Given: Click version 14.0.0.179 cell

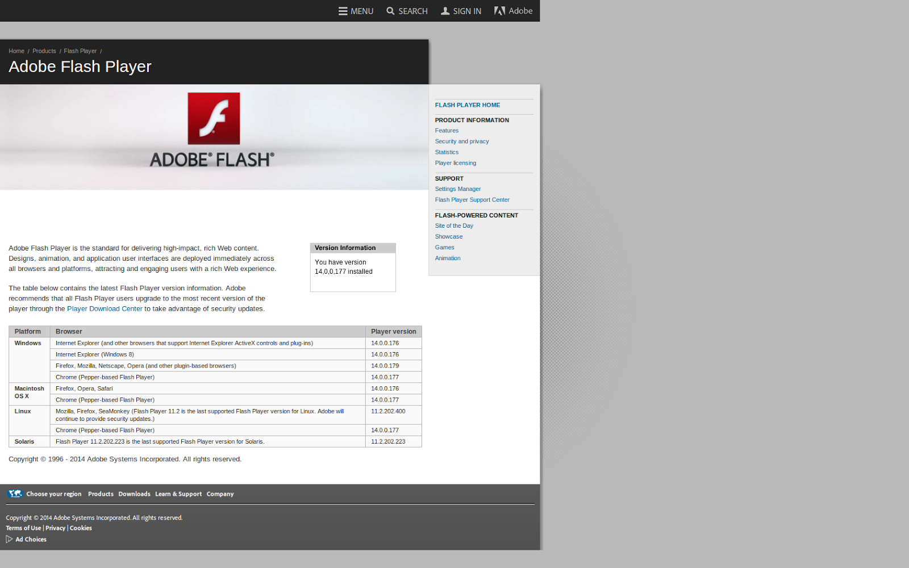Looking at the screenshot, I should coord(394,366).
